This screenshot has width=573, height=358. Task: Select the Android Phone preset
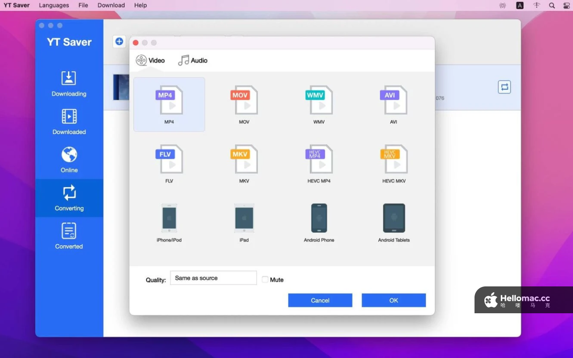coord(319,218)
